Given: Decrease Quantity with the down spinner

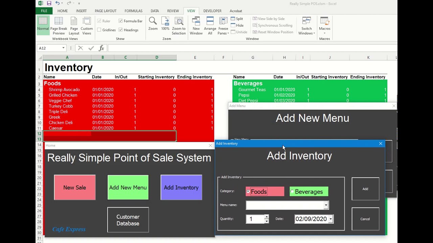Looking at the screenshot, I should [x=267, y=221].
